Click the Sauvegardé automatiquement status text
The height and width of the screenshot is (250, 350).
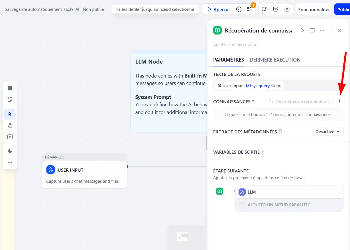(54, 9)
